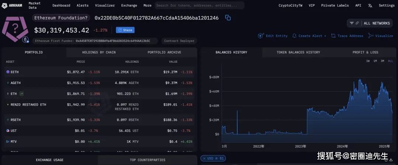This screenshot has height=165, width=398.
Task: Visualize this address
Action: tap(380, 36)
